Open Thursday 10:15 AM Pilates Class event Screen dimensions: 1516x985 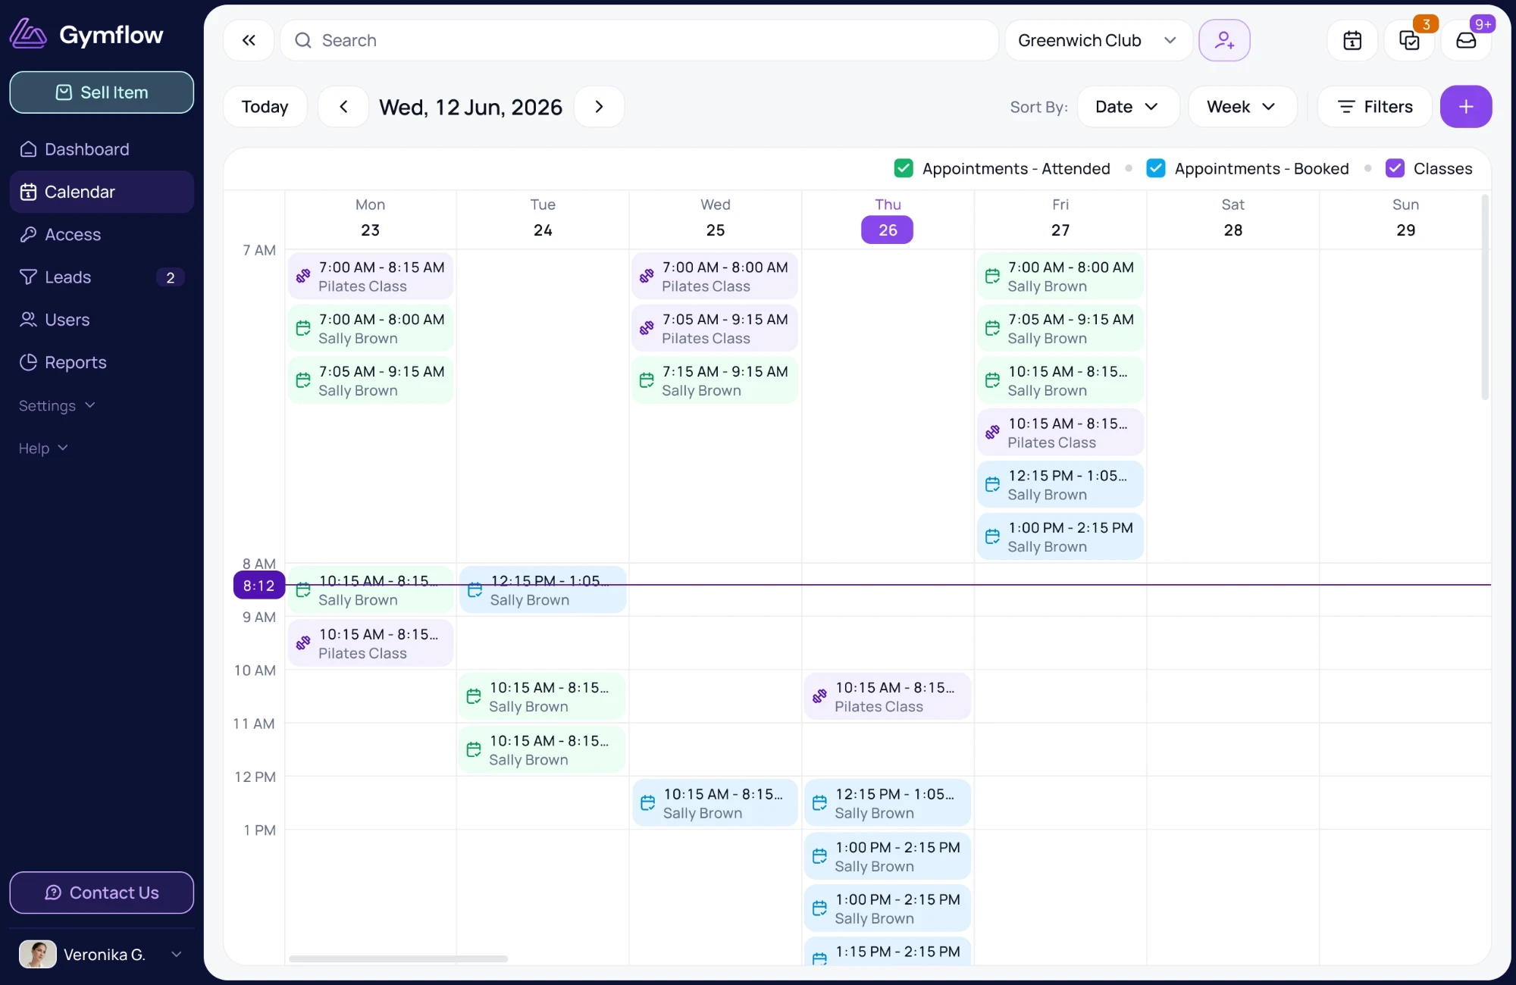click(x=887, y=697)
